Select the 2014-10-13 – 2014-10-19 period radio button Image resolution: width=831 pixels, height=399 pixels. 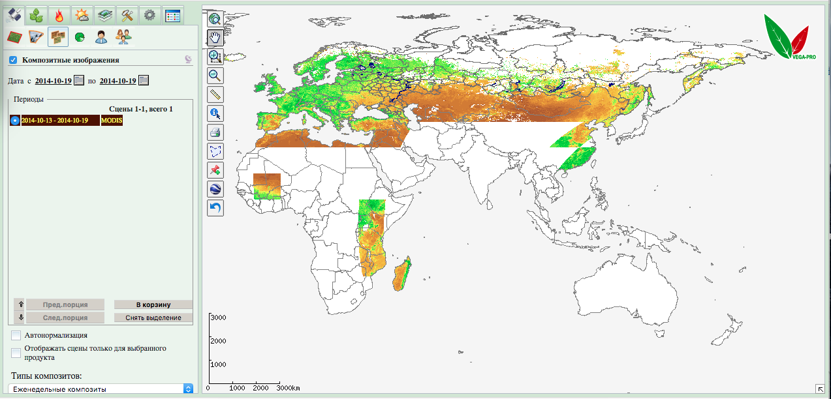pyautogui.click(x=14, y=121)
